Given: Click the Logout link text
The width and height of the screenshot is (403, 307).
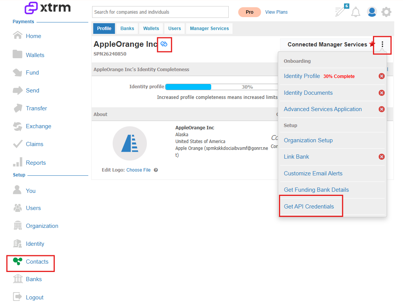Looking at the screenshot, I should pos(35,297).
